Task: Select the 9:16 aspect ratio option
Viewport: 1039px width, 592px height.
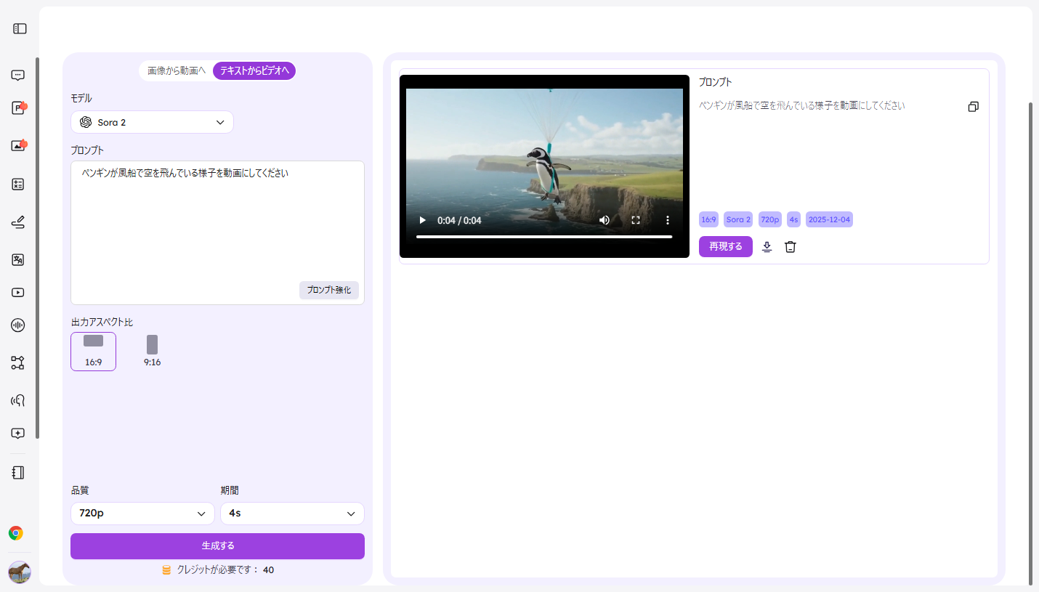Action: [152, 351]
